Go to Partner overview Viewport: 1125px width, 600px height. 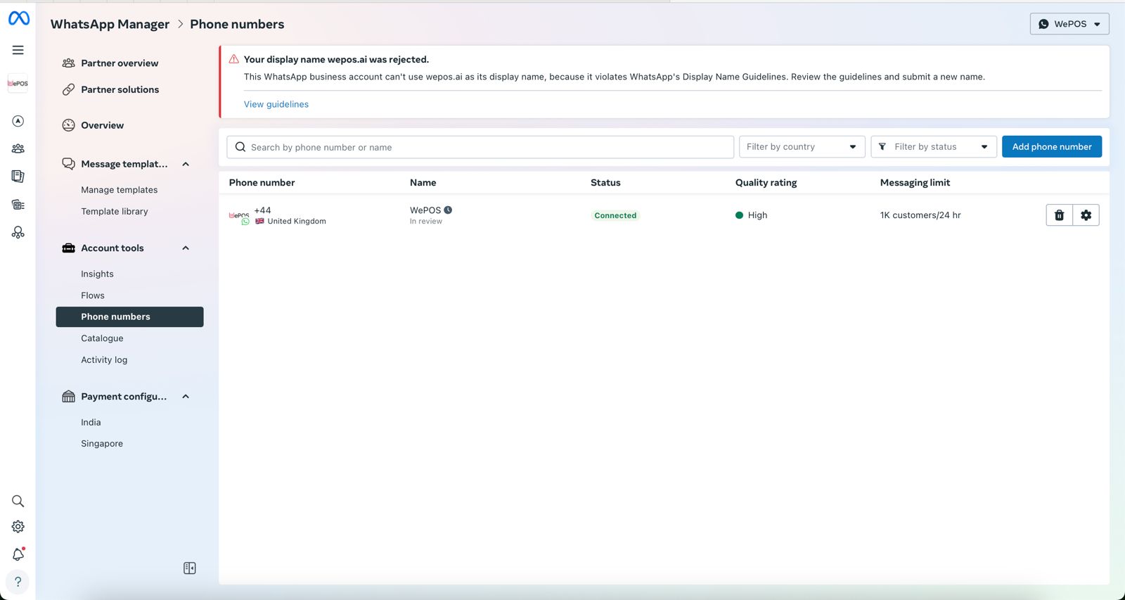point(120,63)
